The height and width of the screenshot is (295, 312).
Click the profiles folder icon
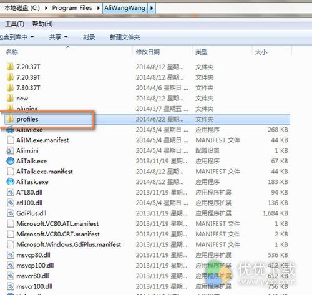click(x=10, y=119)
